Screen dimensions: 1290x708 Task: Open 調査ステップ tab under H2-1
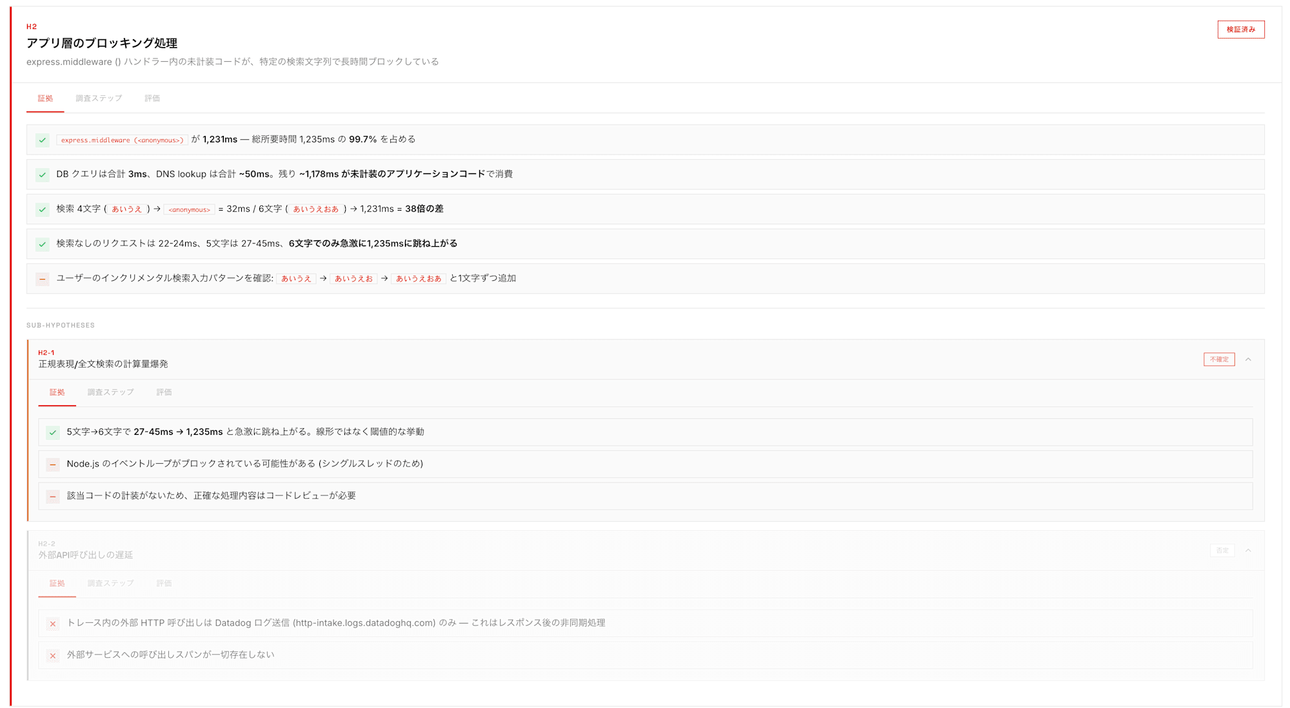tap(110, 392)
